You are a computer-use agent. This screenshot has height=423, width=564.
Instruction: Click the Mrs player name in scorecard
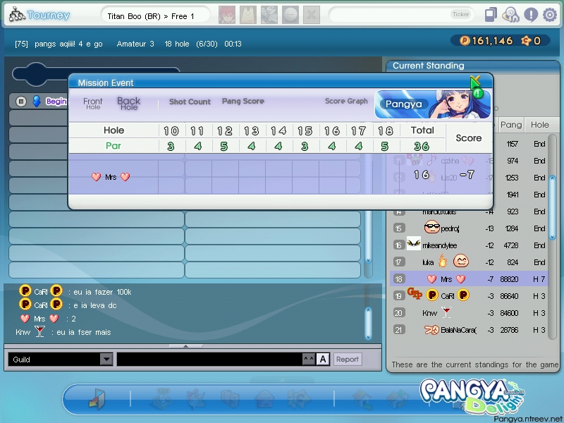[111, 177]
